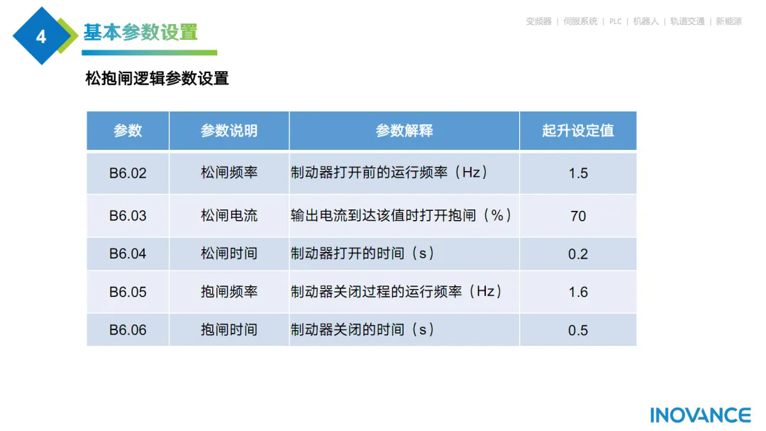Image resolution: width=766 pixels, height=431 pixels.
Task: Click the 变频器 header link
Action: click(x=538, y=21)
